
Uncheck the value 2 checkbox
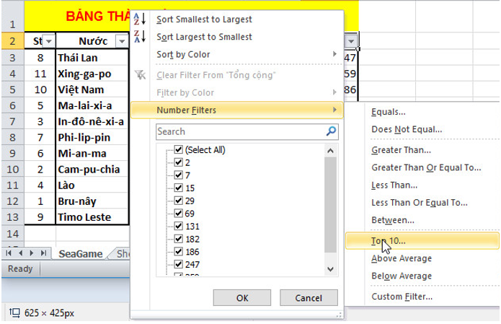[x=178, y=162]
